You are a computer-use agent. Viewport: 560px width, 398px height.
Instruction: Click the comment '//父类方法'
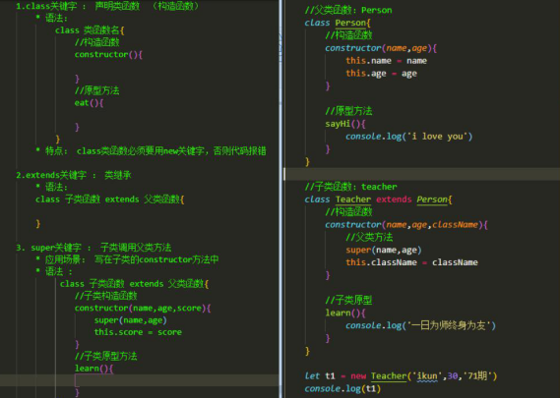point(369,237)
